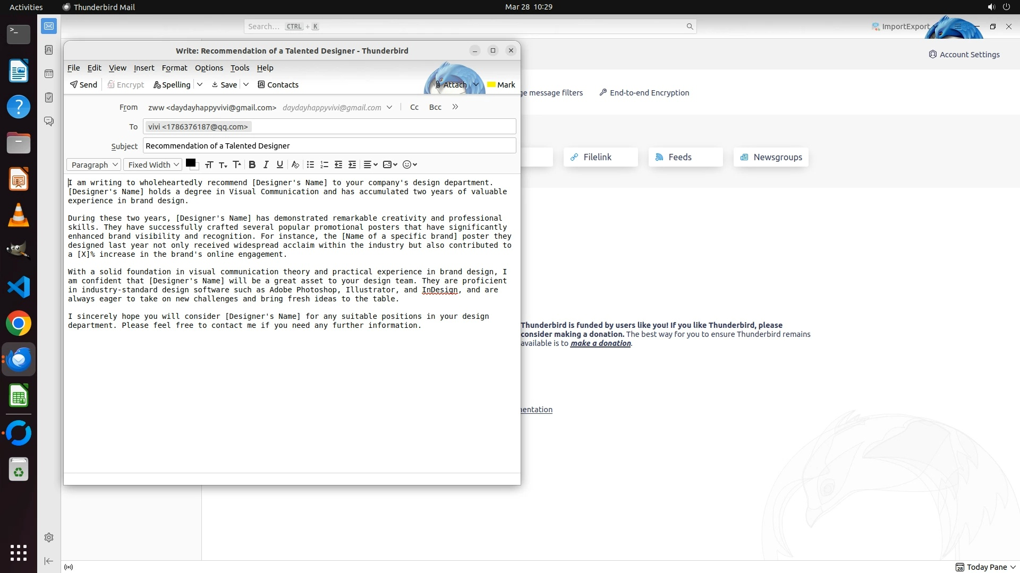The width and height of the screenshot is (1020, 573).
Task: Click the Send button
Action: click(x=83, y=85)
